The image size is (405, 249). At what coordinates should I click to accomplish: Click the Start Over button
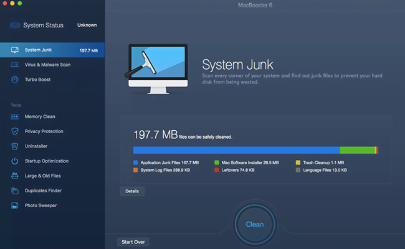pyautogui.click(x=133, y=242)
